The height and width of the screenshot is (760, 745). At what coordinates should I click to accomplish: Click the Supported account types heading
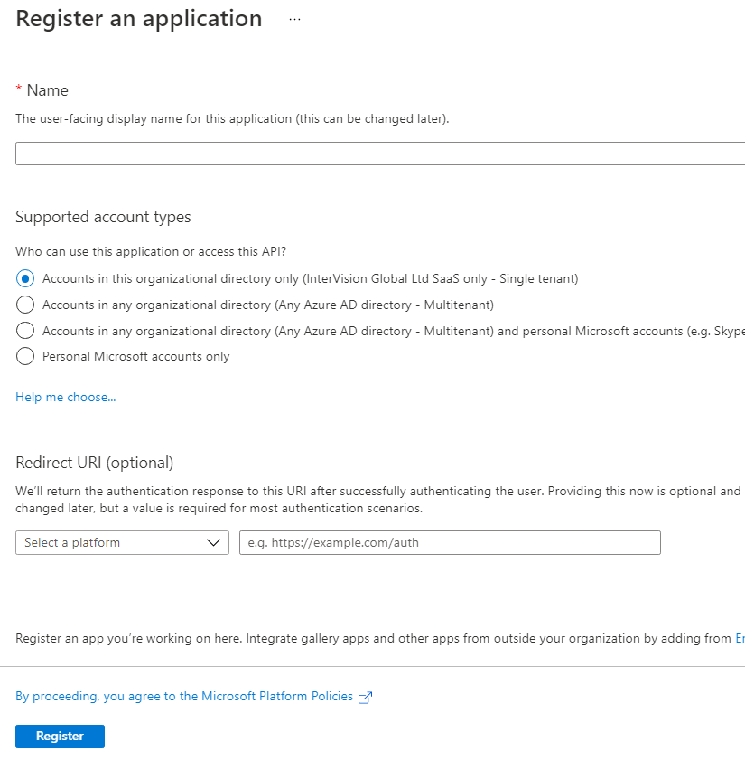(103, 217)
